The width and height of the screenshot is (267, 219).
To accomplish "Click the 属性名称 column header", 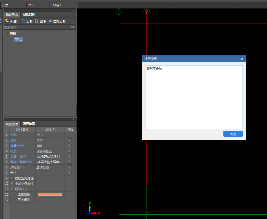I will tap(22, 129).
